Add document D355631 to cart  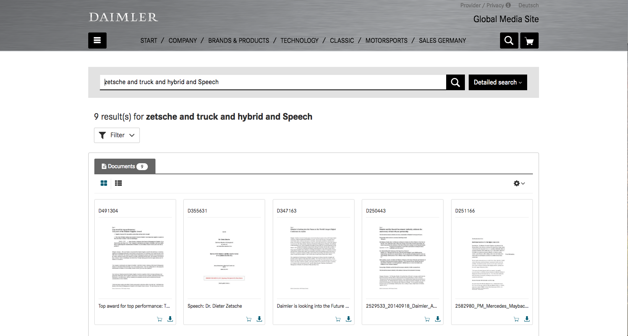(x=249, y=319)
